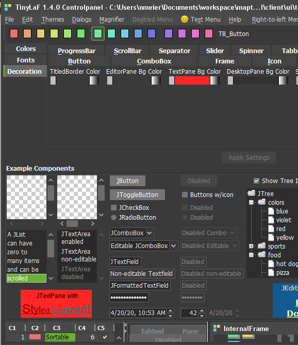Increment the date-time spinner up arrow
The image size is (298, 345).
coord(171,310)
